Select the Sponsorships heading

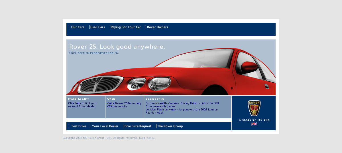point(155,99)
